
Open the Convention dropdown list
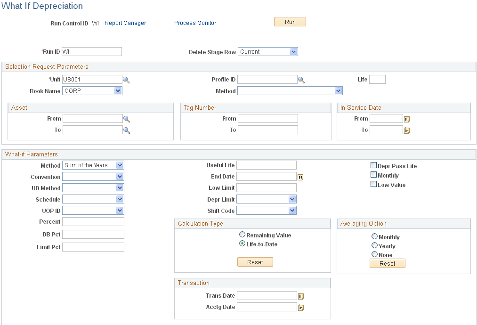point(120,177)
